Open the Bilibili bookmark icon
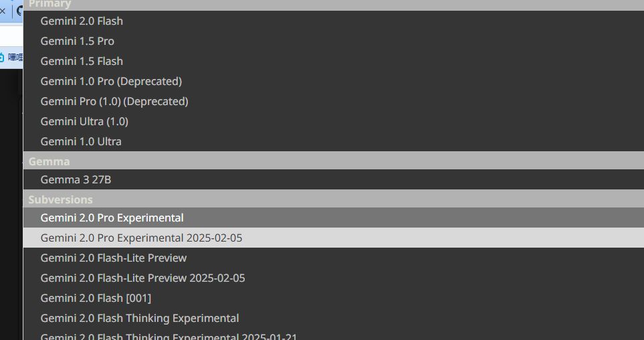Screen dimensions: 644x340 pos(3,58)
